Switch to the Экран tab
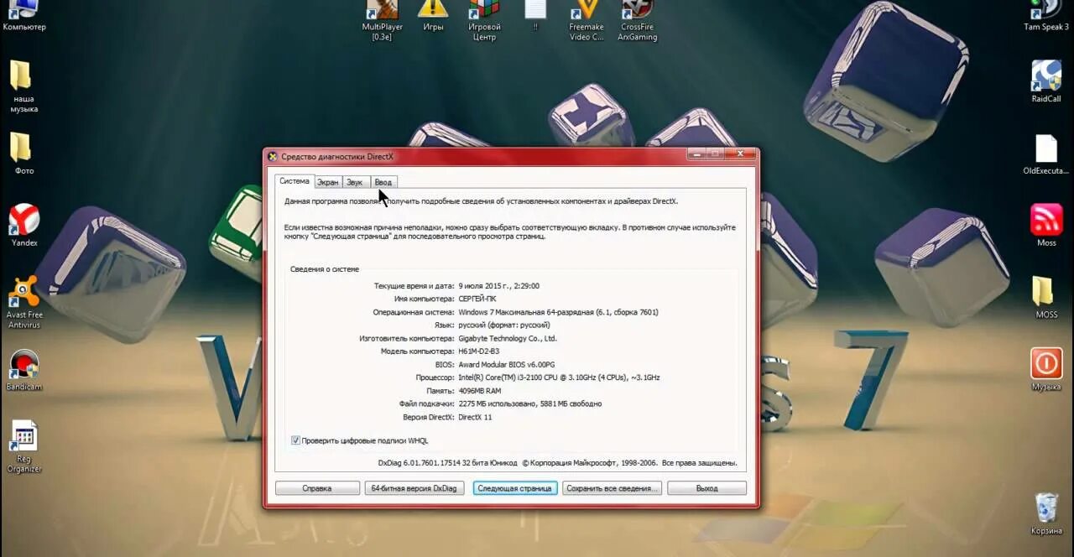Screen dimensions: 1074x557 328,182
